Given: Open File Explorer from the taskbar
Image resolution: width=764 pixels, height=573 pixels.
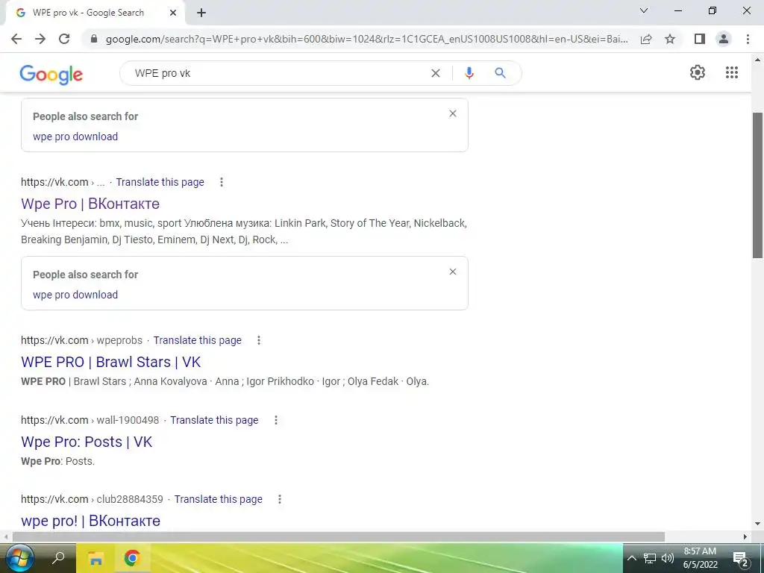Looking at the screenshot, I should pos(95,558).
